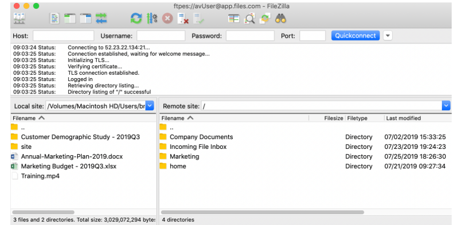Image resolution: width=461 pixels, height=225 pixels.
Task: Expand the Remote site path dropdown
Action: [446, 106]
